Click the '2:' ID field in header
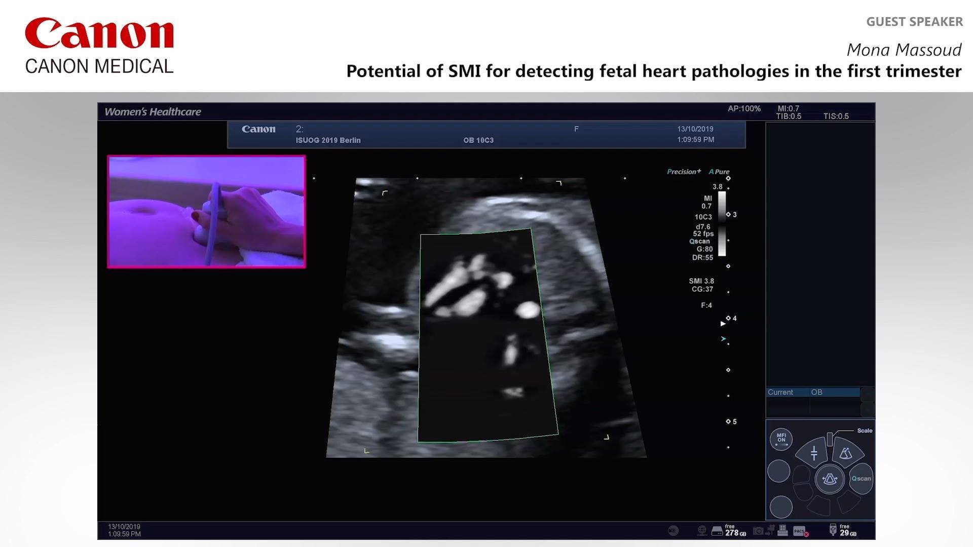973x547 pixels. click(300, 129)
